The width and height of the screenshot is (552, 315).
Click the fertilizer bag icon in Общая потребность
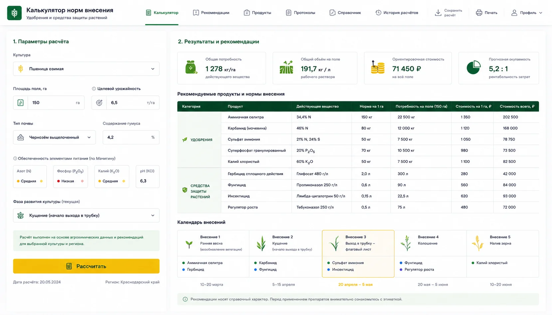coord(191,67)
